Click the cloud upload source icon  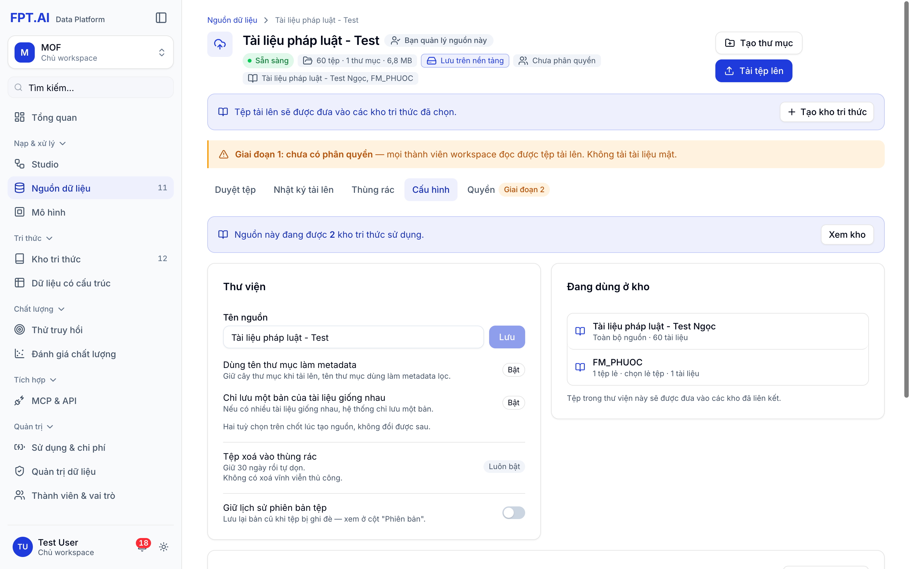click(x=220, y=44)
